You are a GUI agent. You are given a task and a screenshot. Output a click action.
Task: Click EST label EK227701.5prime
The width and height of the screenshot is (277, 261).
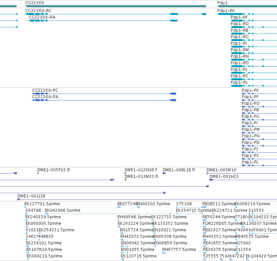[x=42, y=204]
